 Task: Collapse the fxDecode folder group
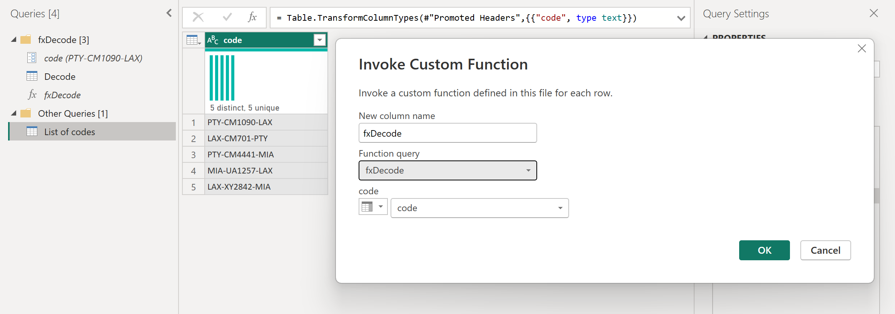(14, 40)
